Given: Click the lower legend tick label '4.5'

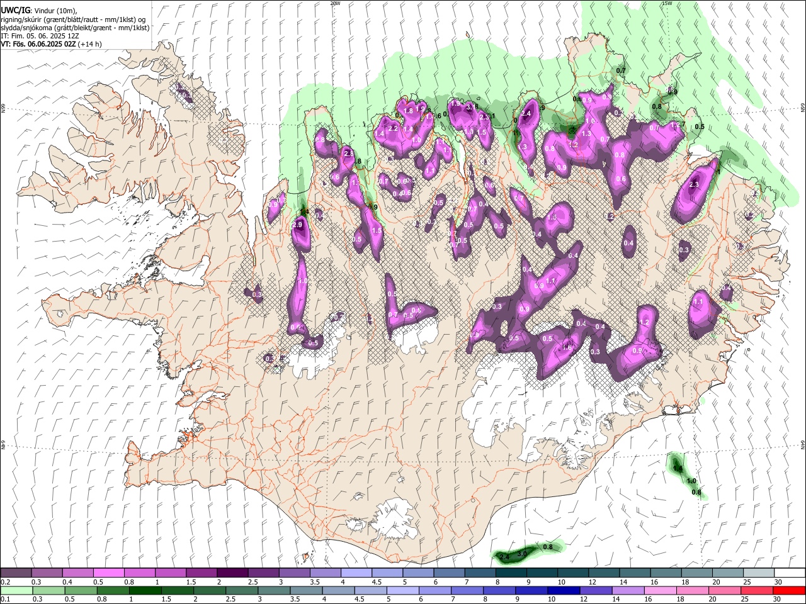Looking at the screenshot, I should [x=360, y=600].
